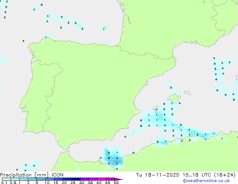Click the legend scale label '25'
Viewport: 238px width, 184px height.
click(x=73, y=182)
